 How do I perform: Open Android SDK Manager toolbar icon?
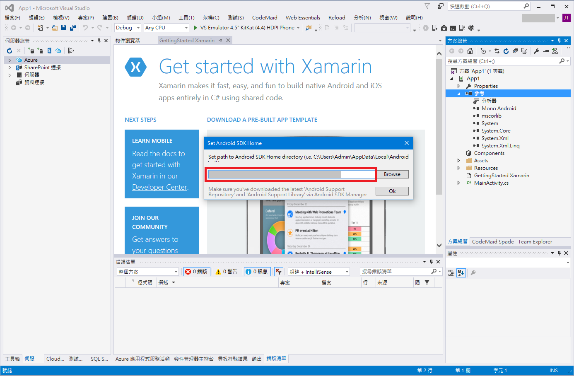pos(444,28)
